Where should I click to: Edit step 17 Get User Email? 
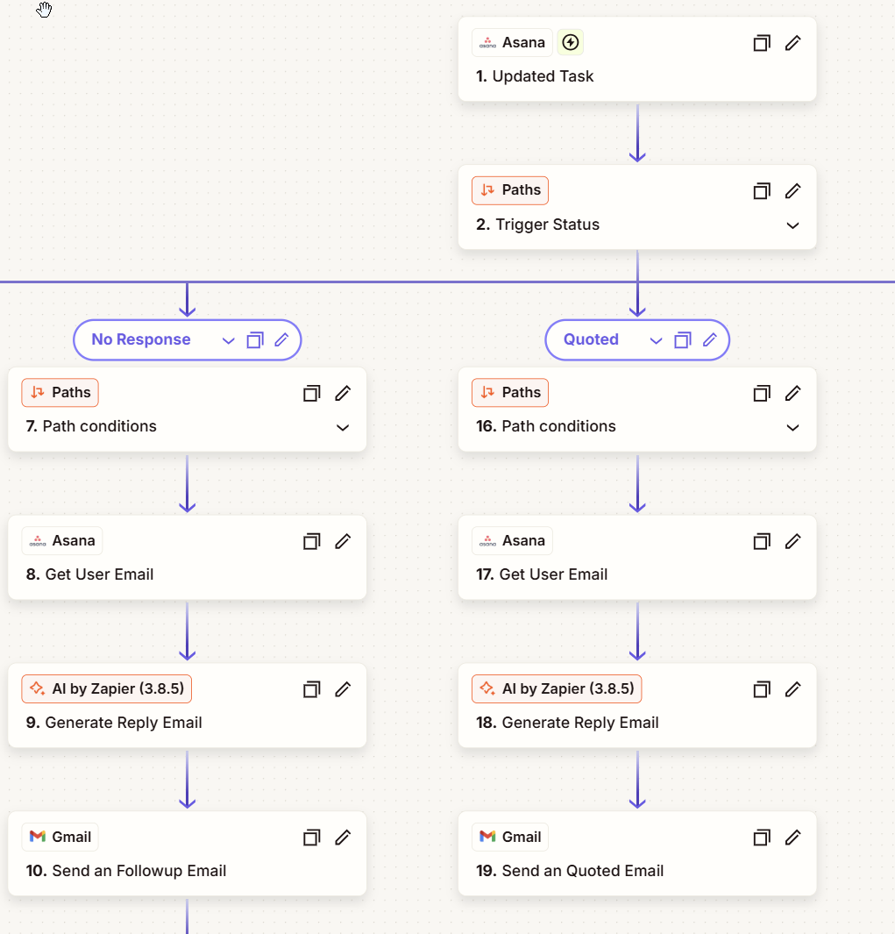(x=792, y=541)
